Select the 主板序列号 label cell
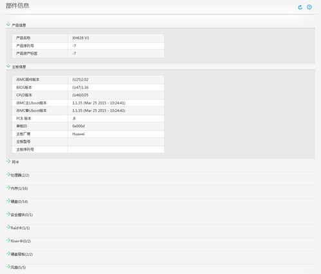The height and width of the screenshot is (274, 321). (40, 150)
